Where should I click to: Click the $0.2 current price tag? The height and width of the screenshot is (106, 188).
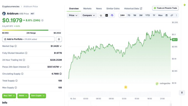click(x=175, y=40)
